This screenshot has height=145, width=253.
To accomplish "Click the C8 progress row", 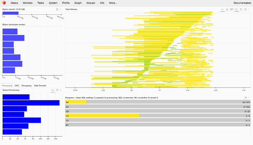I will 158,111.
